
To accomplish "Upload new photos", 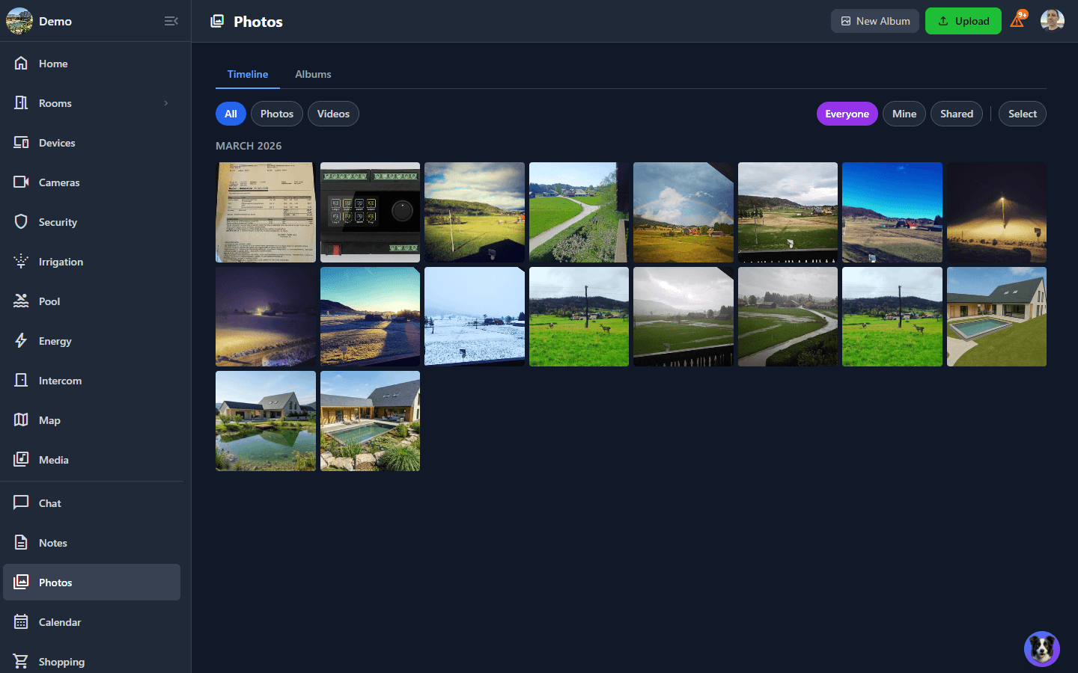I will click(963, 20).
